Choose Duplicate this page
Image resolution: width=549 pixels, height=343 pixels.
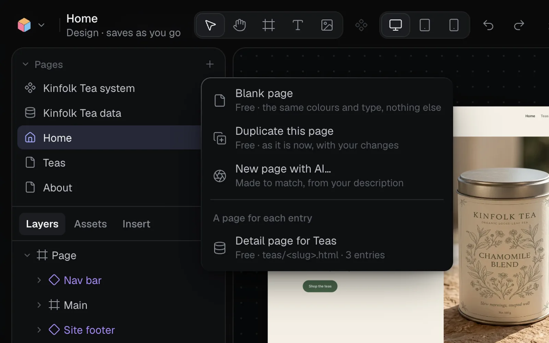click(x=327, y=138)
